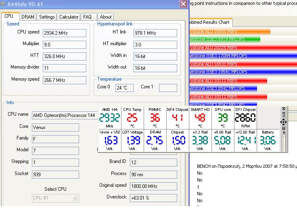Click the SMART HD 48 °C sensor cell

pyautogui.click(x=200, y=118)
